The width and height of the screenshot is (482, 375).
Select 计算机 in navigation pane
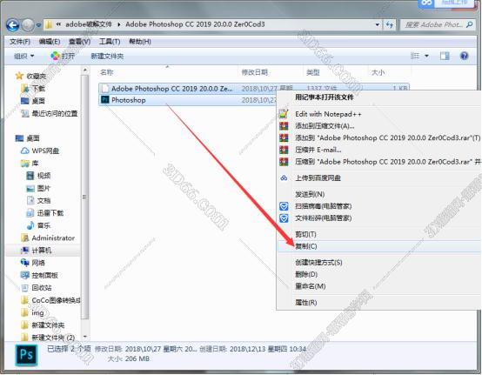[x=37, y=251]
